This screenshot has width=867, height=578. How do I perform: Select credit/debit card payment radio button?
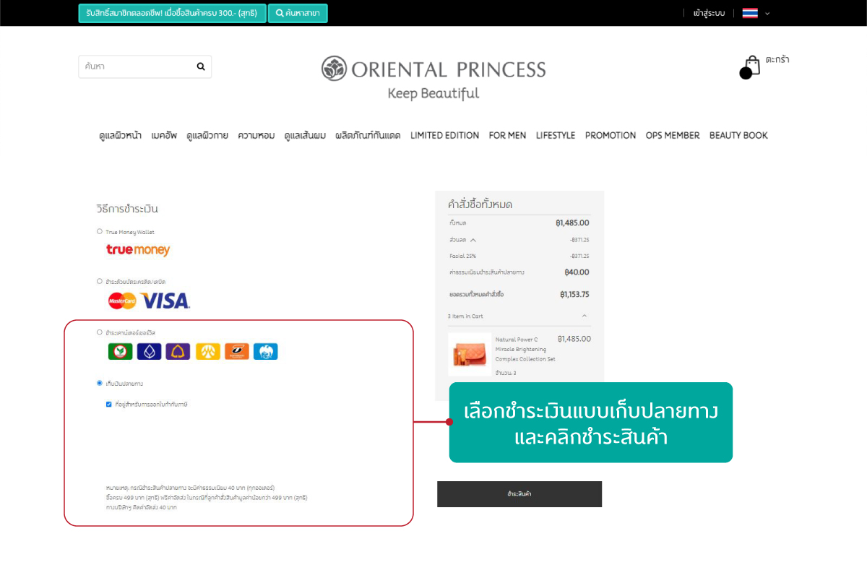point(100,281)
